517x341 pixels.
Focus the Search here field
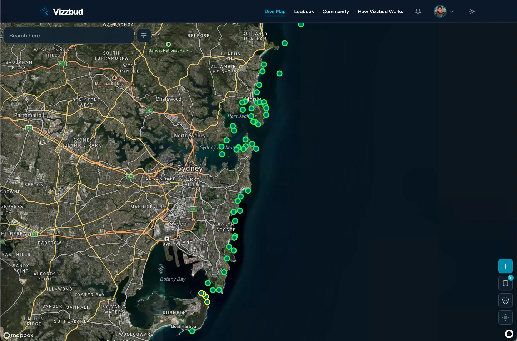(69, 36)
